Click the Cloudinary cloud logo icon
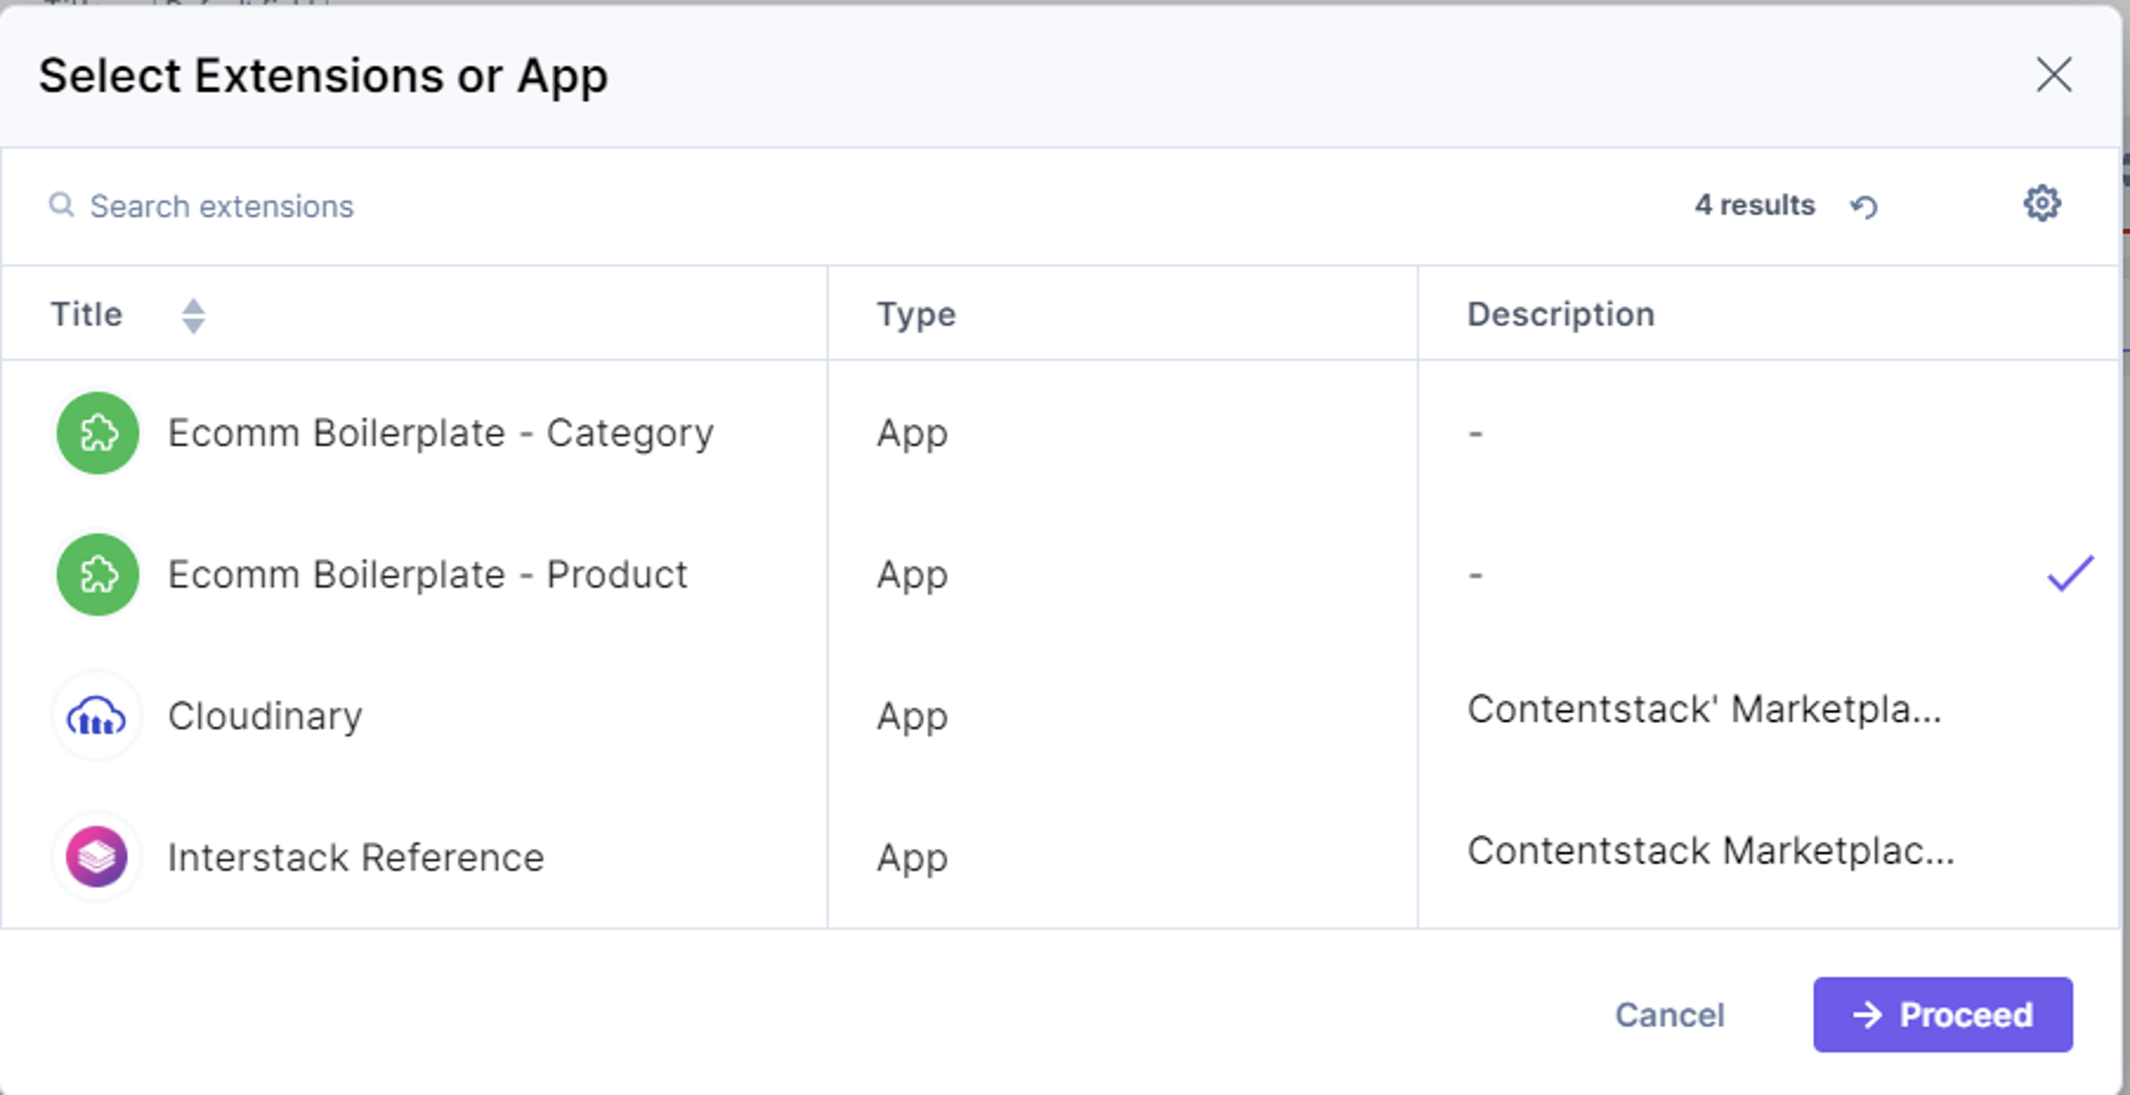This screenshot has width=2130, height=1095. pyautogui.click(x=97, y=716)
